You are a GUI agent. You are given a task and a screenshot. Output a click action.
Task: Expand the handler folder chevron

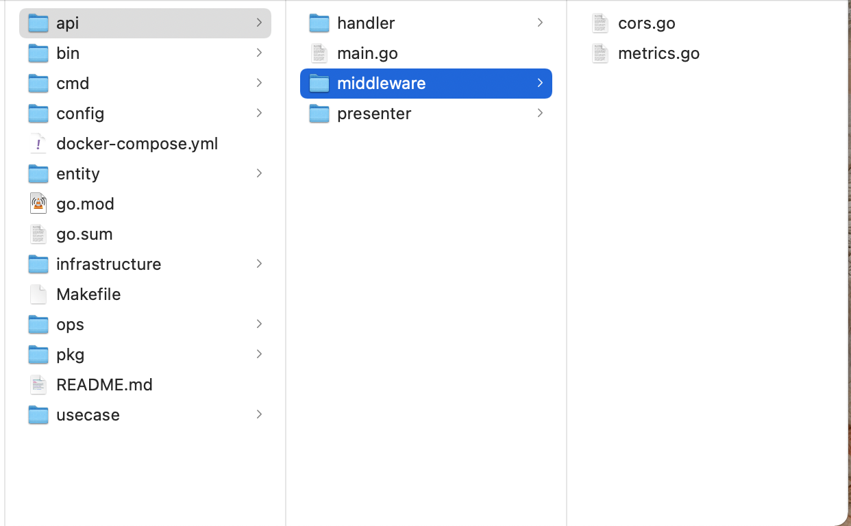click(x=540, y=23)
